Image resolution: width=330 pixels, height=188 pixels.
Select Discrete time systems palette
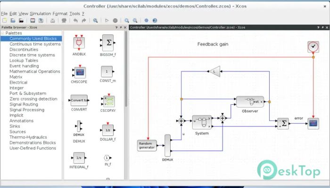tap(32, 55)
